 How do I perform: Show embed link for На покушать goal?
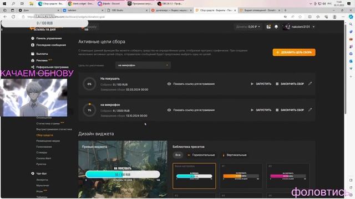[x=191, y=84]
